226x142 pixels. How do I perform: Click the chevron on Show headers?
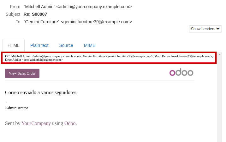(218, 29)
